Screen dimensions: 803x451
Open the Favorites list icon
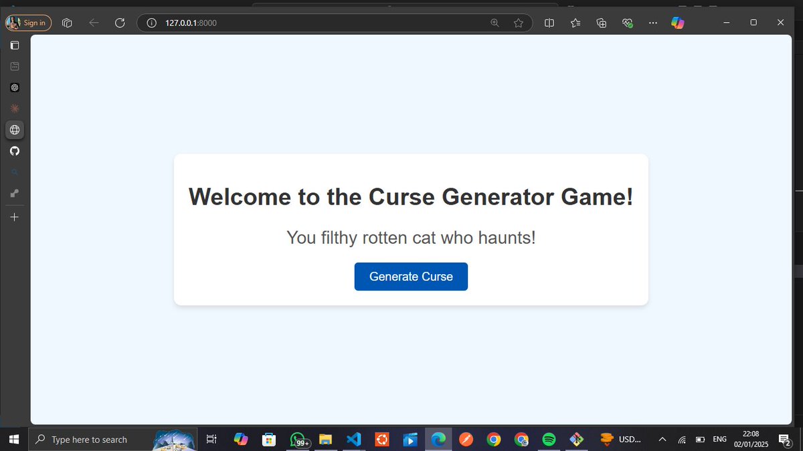tap(575, 23)
